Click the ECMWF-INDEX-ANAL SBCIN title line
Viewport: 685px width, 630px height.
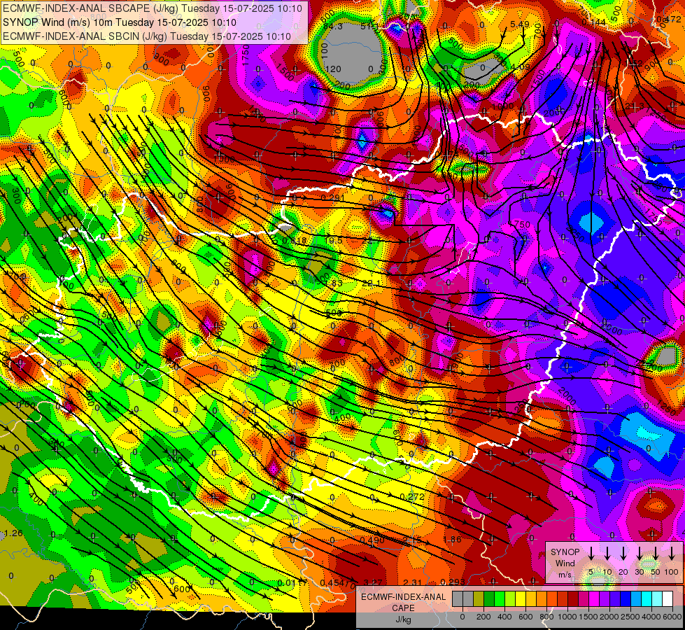point(147,36)
